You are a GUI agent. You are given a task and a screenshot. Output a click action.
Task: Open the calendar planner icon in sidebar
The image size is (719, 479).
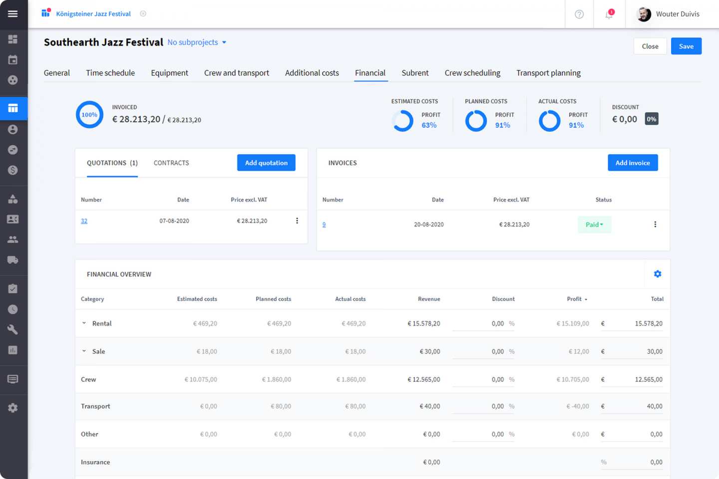tap(13, 59)
